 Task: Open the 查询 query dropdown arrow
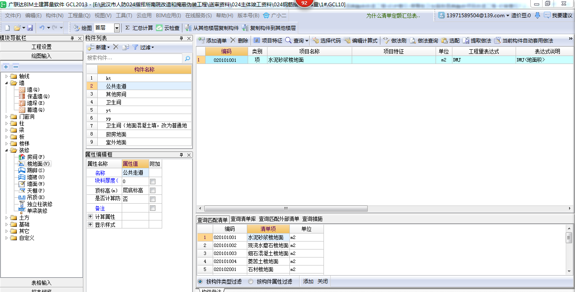tap(307, 41)
